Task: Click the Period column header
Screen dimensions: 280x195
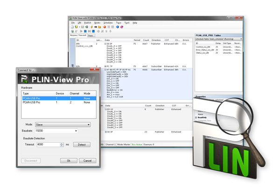Action: tap(137, 40)
